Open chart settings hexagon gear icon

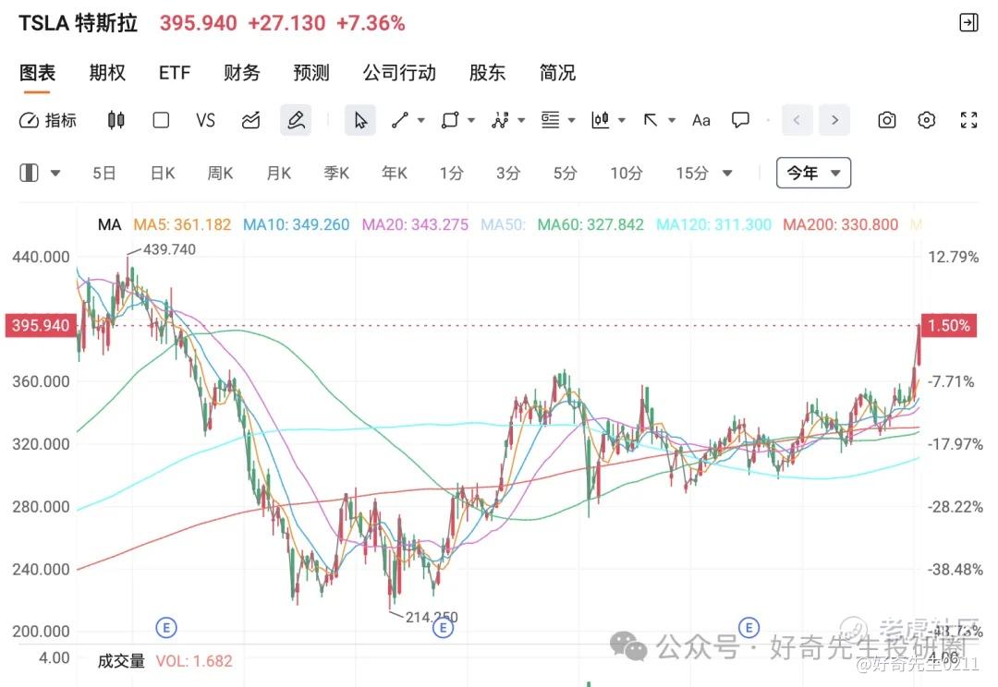[x=927, y=120]
